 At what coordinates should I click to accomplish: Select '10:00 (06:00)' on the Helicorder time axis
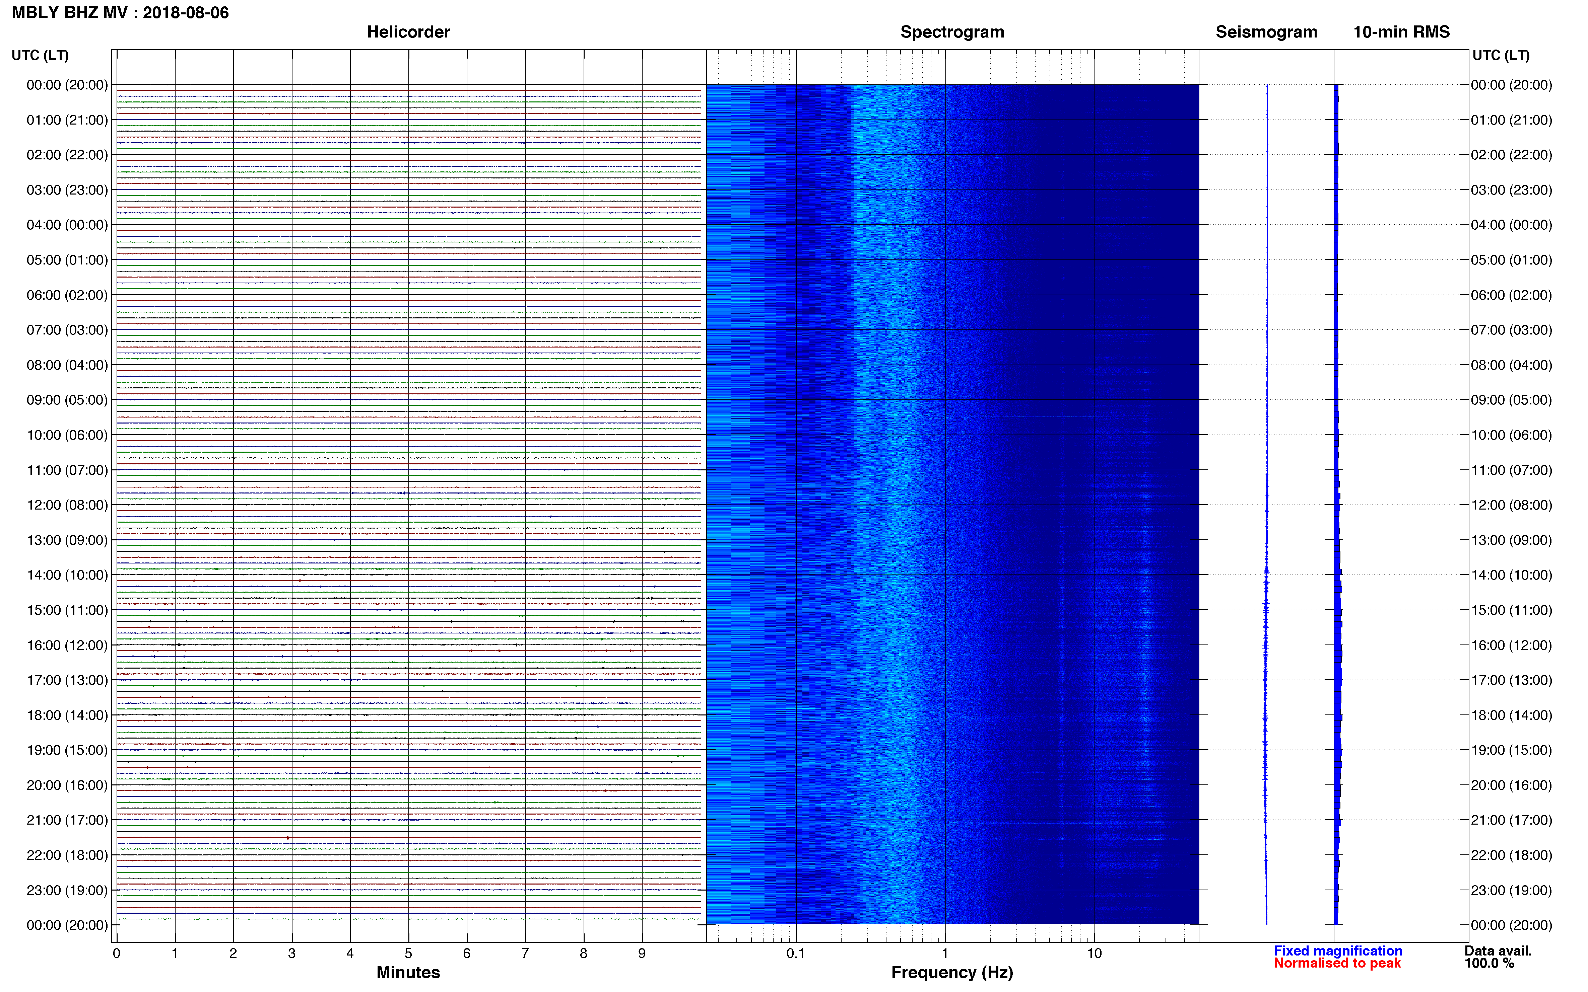[x=67, y=435]
